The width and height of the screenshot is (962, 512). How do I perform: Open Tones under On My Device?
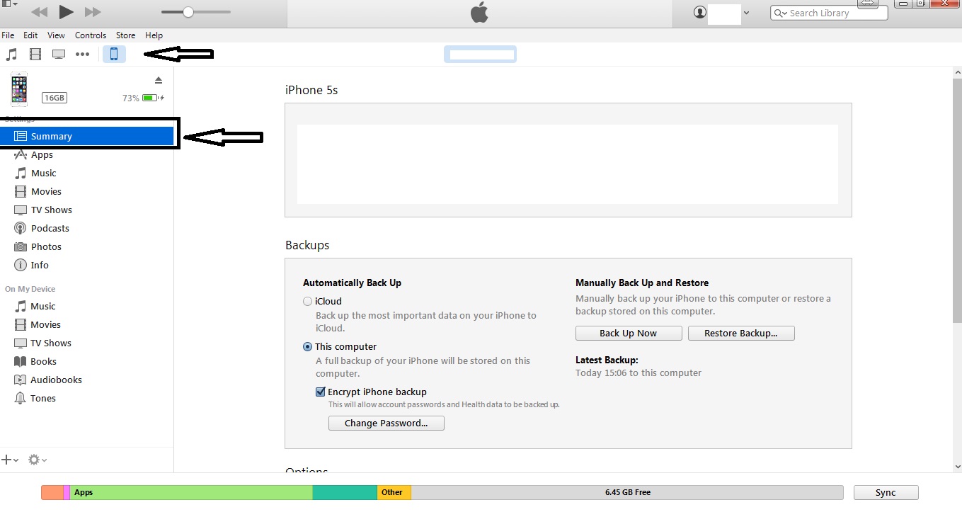click(x=42, y=399)
